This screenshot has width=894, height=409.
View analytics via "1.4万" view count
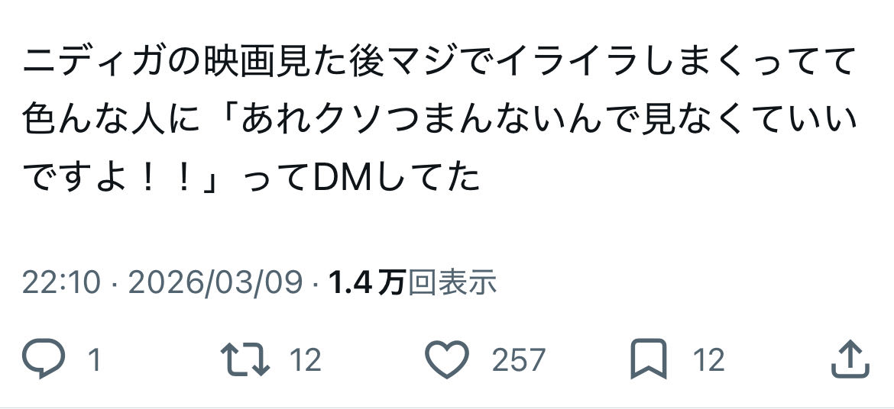point(368,282)
